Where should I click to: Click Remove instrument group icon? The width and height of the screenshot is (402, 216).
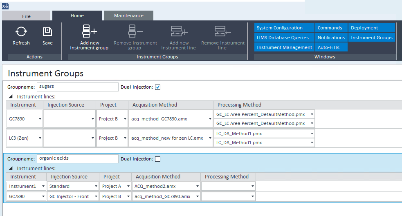tap(135, 31)
